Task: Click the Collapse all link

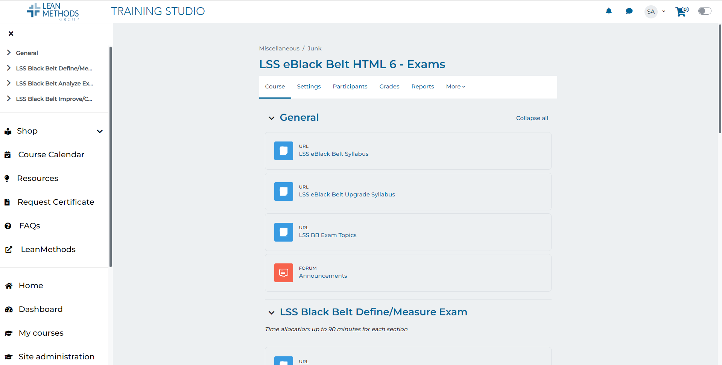Action: coord(532,118)
